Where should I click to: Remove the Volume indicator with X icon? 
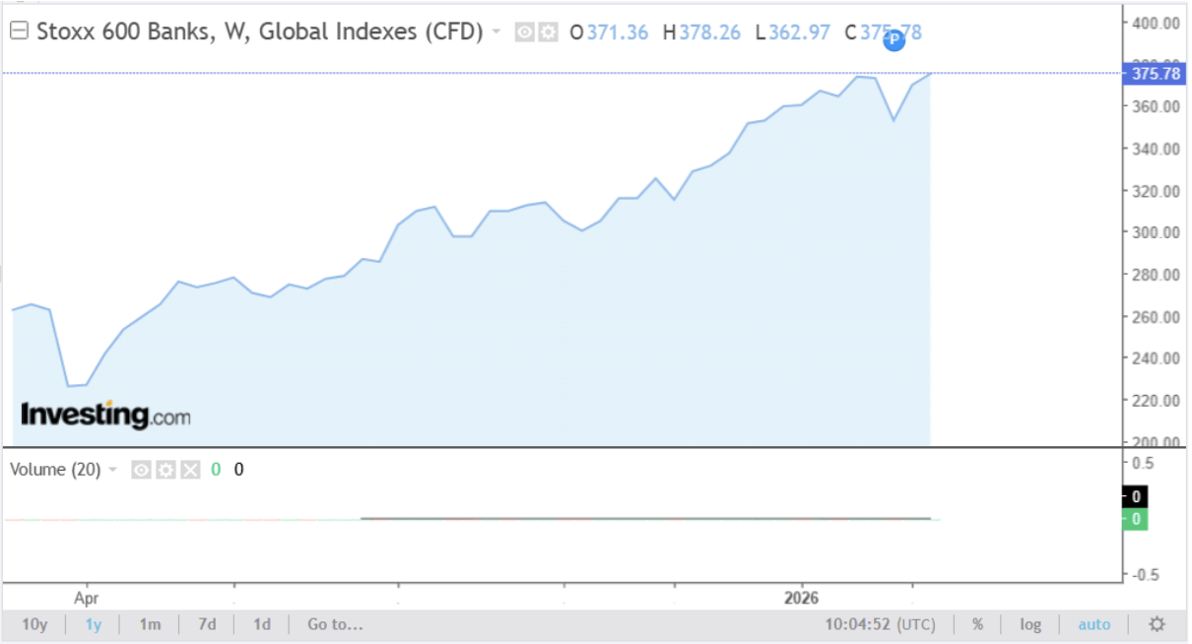(x=190, y=470)
